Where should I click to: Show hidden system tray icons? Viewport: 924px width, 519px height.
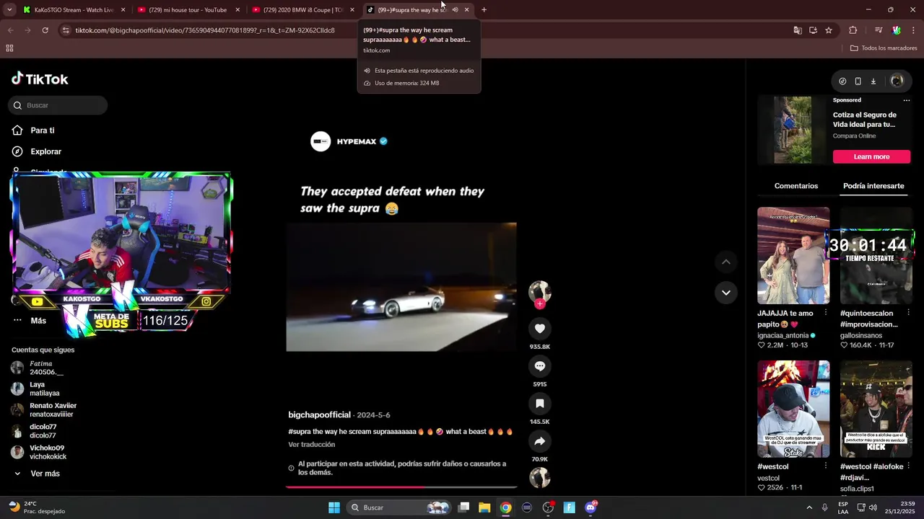click(809, 507)
